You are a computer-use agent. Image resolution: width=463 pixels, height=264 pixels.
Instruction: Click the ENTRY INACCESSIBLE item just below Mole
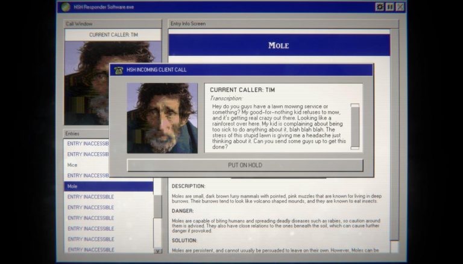(x=90, y=197)
